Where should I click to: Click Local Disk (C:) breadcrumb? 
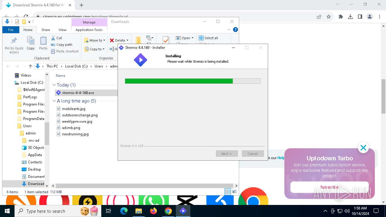pos(76,66)
